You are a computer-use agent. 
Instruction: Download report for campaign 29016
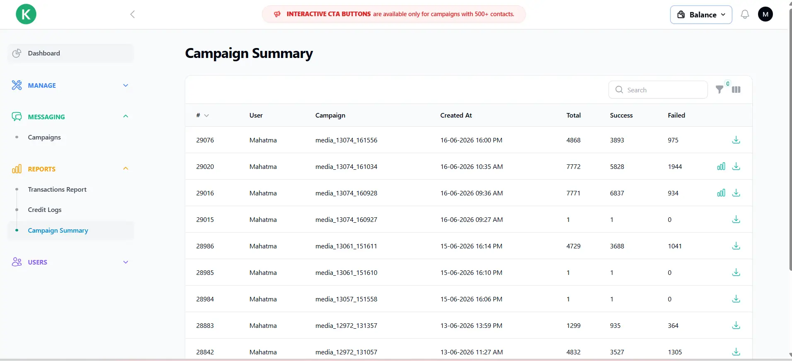point(736,193)
